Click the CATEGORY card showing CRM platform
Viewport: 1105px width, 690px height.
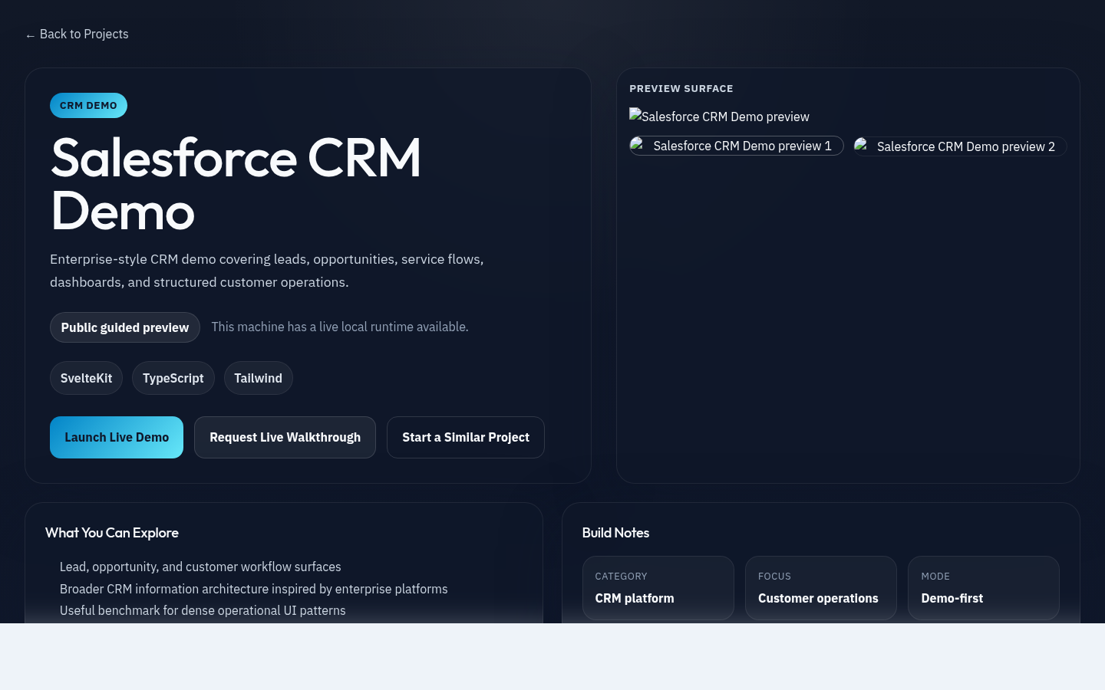point(658,588)
